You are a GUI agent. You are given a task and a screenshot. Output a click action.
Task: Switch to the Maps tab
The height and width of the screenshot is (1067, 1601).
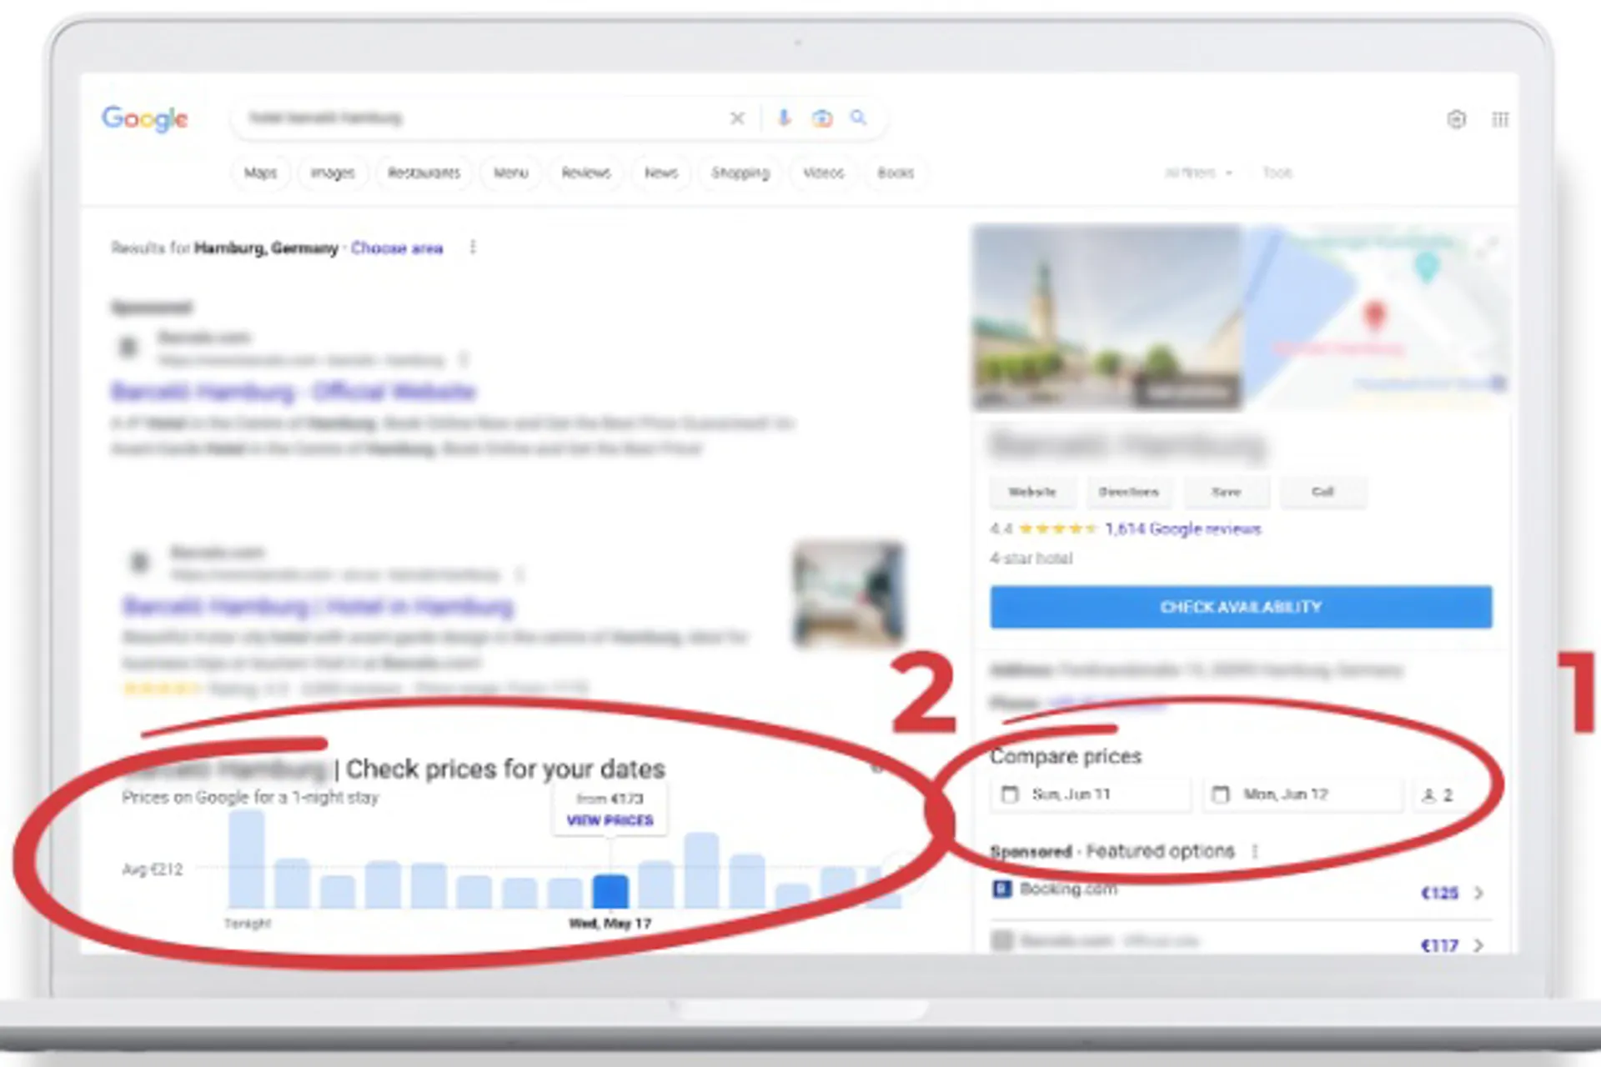[x=260, y=173]
